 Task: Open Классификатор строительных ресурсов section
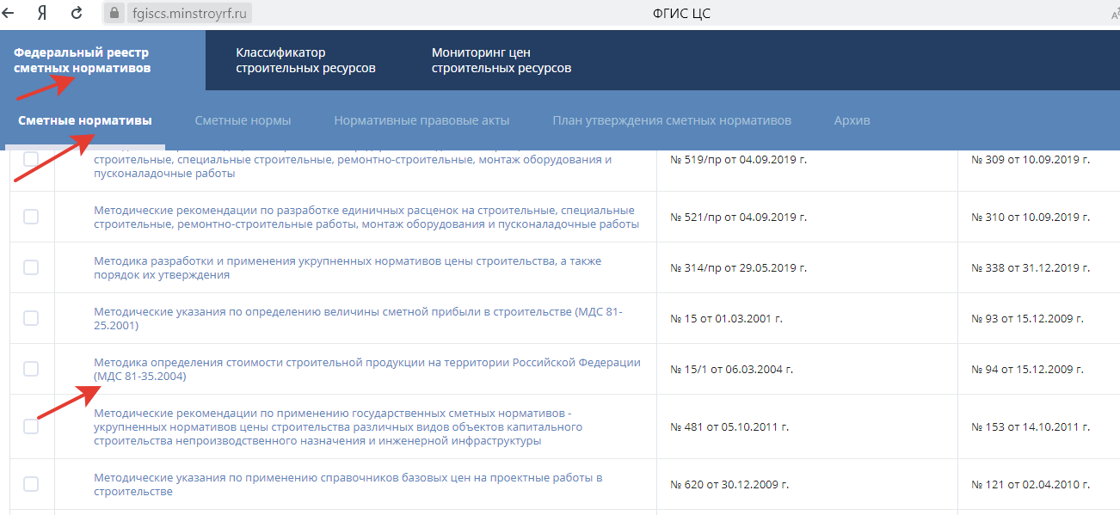point(305,60)
